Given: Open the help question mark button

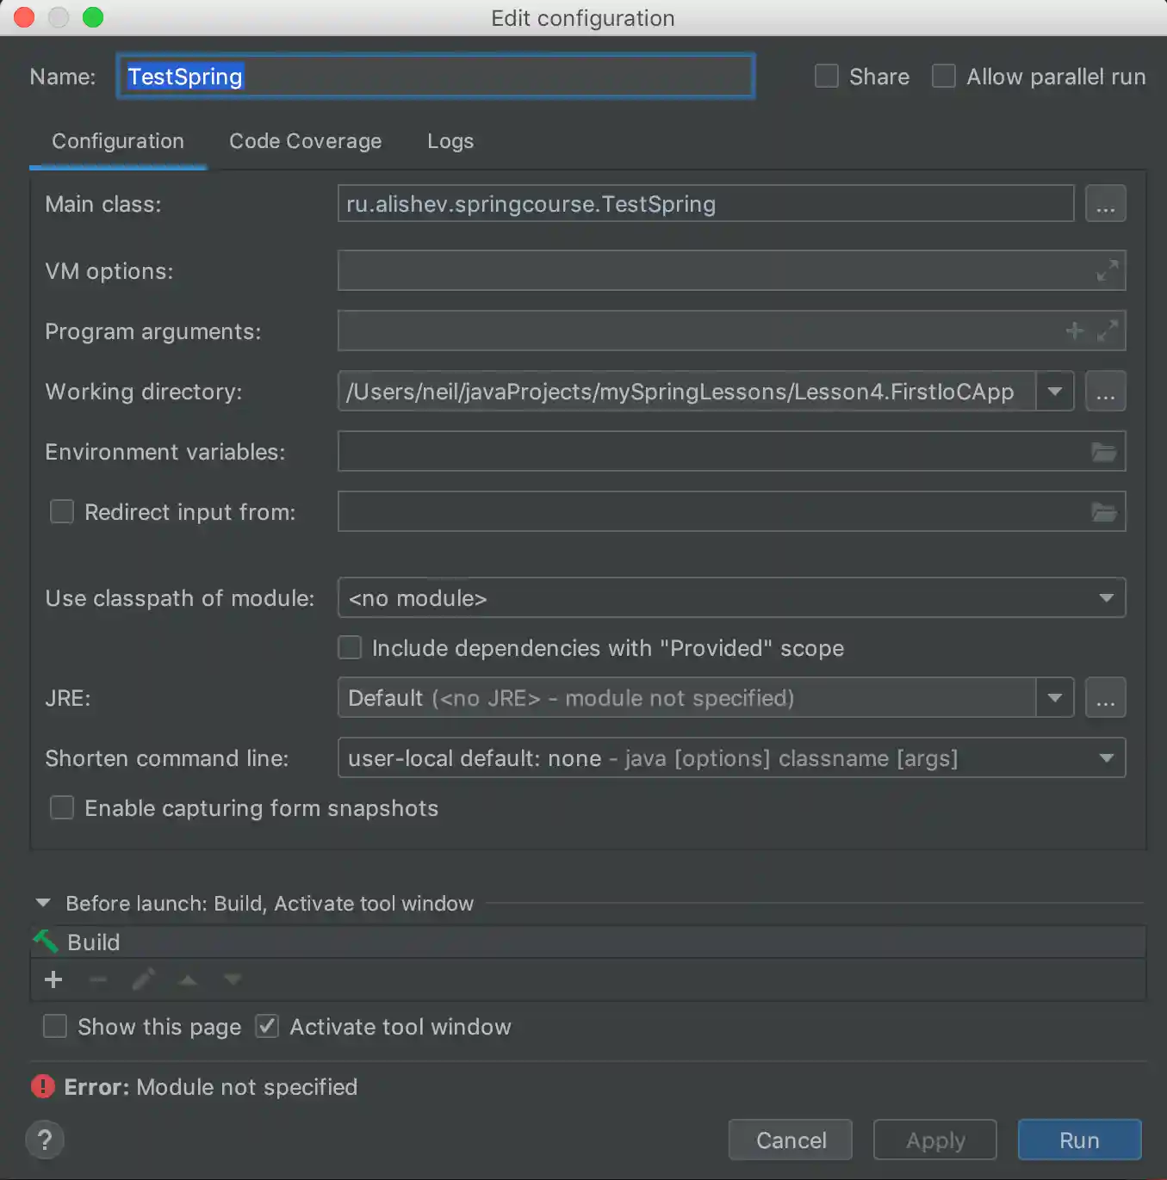Looking at the screenshot, I should pos(45,1140).
